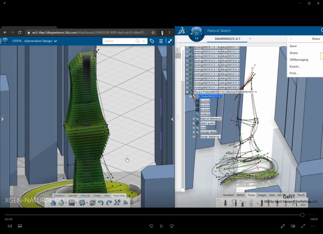Click the Update cycle icon in xGenerative toolbar
Viewport: 323px width, 234px height.
82,203
